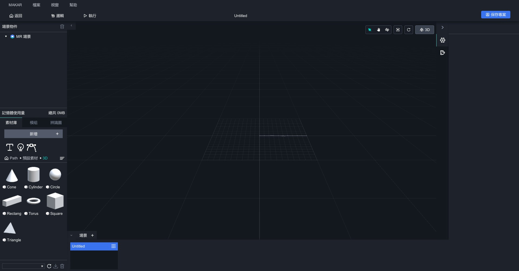This screenshot has height=271, width=519.
Task: Open the gear settings panel
Action: [443, 40]
